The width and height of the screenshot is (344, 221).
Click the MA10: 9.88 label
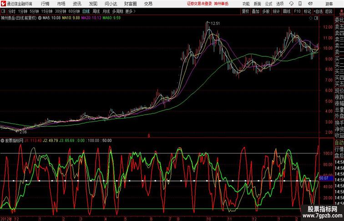click(71, 18)
